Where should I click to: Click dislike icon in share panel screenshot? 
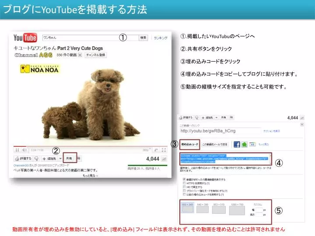pos(197,118)
